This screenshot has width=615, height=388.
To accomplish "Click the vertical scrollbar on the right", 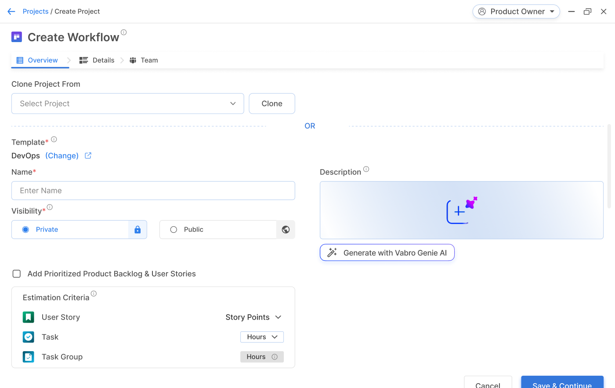I will 609,167.
